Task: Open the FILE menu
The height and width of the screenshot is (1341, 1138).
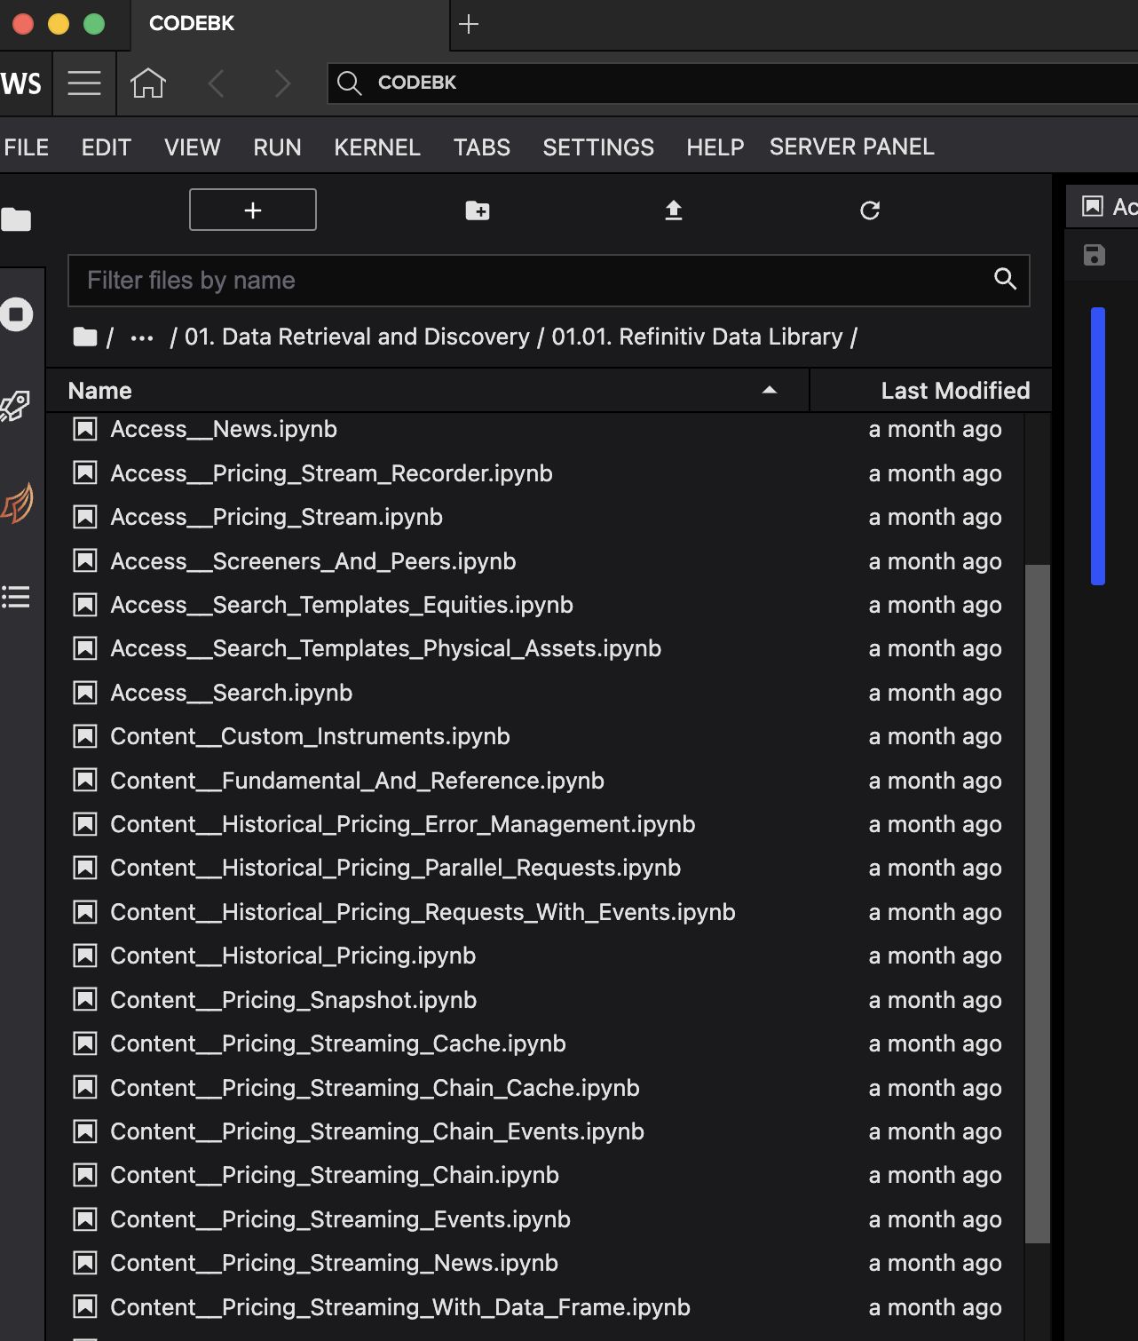Action: pyautogui.click(x=27, y=147)
